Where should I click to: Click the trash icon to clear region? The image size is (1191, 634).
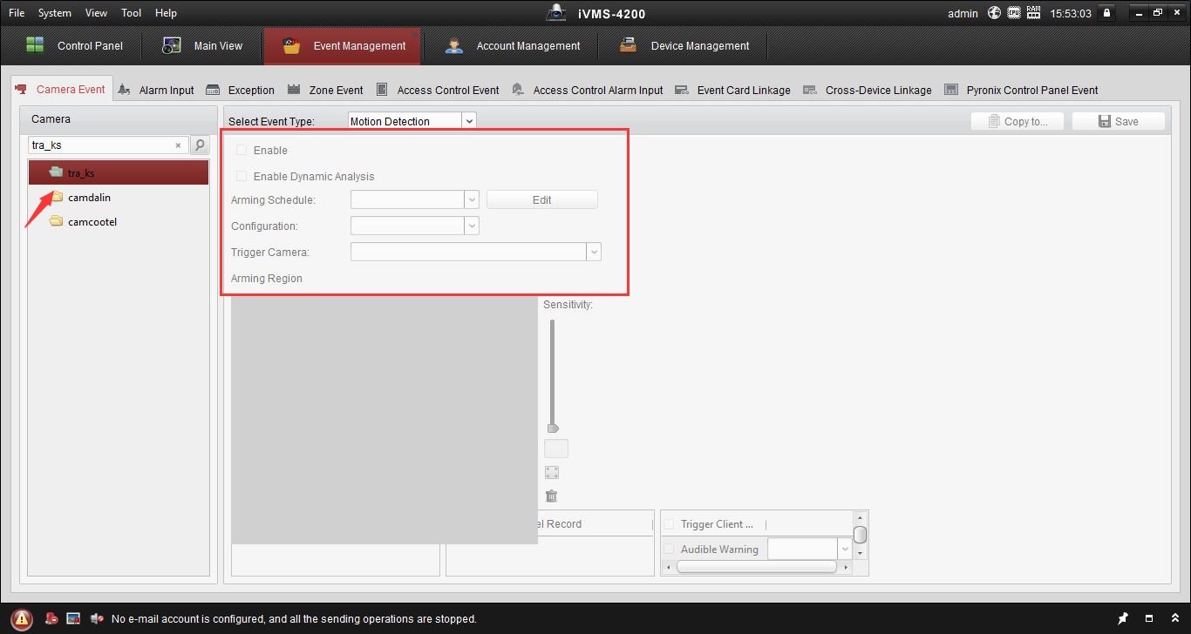coord(551,496)
